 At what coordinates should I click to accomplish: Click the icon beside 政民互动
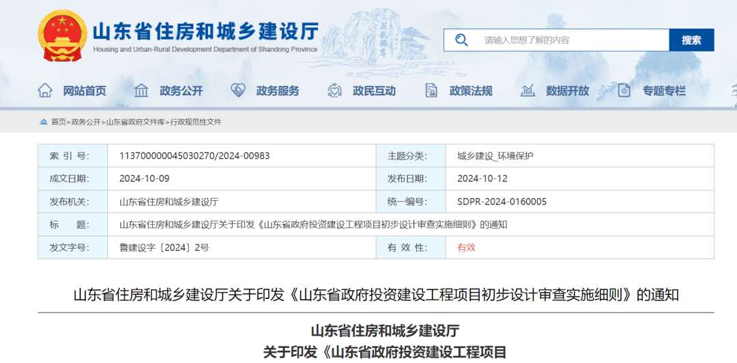(334, 90)
